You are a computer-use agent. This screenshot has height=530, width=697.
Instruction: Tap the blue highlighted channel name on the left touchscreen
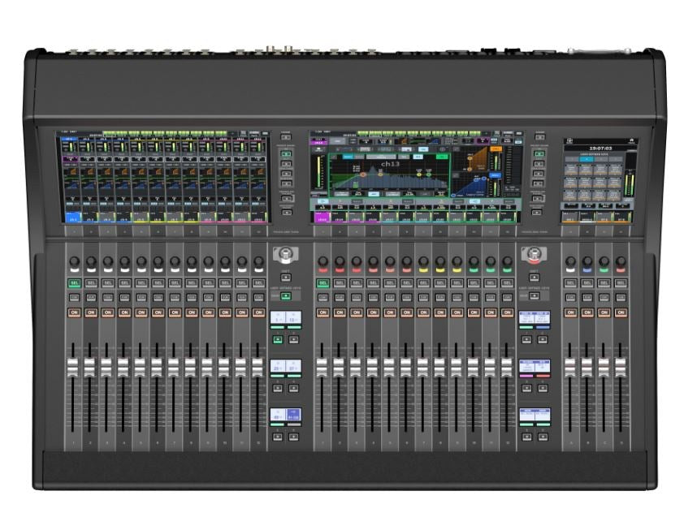(x=73, y=218)
